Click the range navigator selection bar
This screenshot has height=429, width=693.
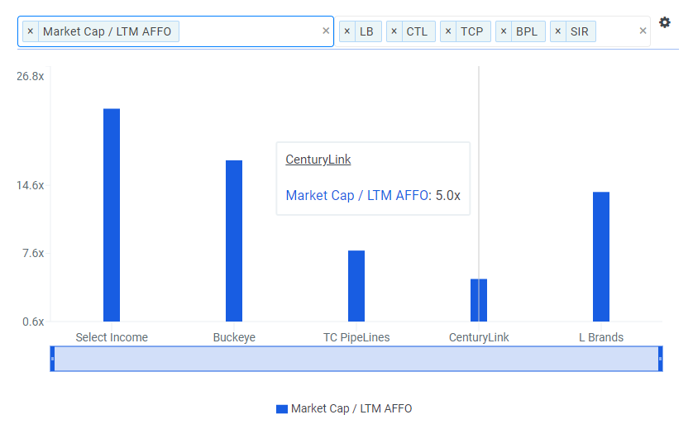[x=356, y=359]
